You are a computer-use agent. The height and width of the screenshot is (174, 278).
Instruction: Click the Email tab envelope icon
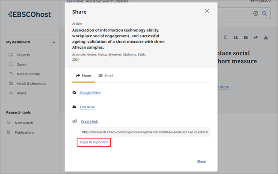click(101, 76)
